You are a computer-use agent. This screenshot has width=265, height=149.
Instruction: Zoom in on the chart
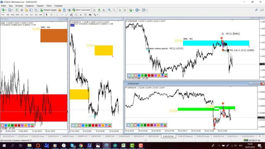coord(109,10)
